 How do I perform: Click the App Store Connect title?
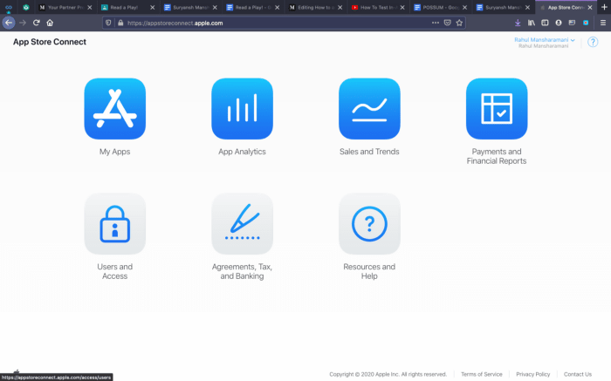point(50,42)
